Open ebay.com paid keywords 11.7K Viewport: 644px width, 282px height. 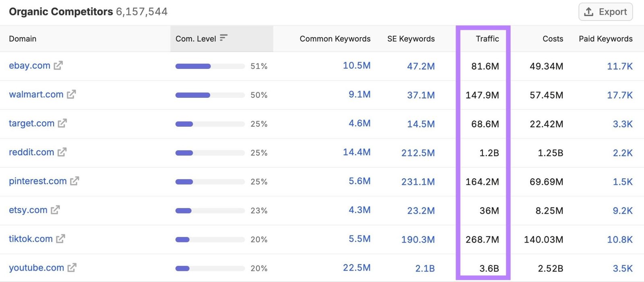620,66
